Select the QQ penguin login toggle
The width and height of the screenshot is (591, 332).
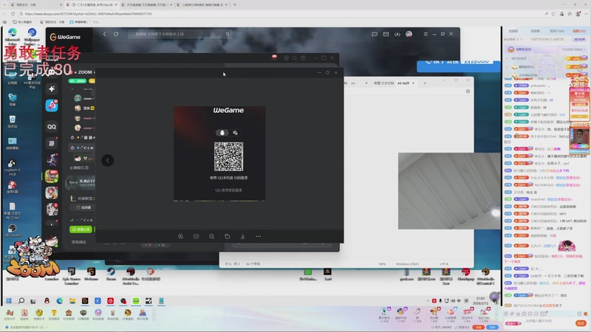point(222,133)
